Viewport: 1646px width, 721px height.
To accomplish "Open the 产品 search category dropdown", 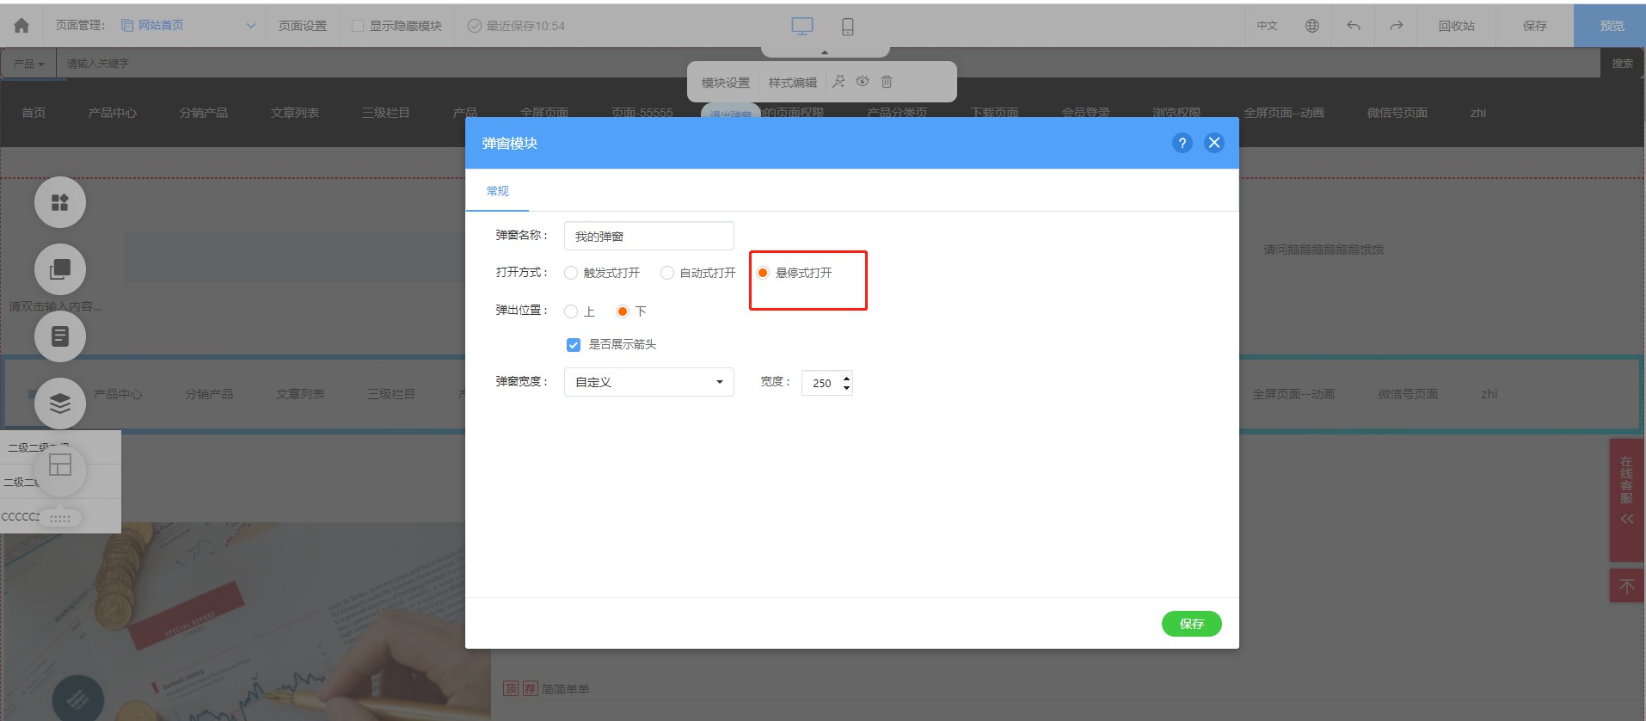I will point(28,64).
